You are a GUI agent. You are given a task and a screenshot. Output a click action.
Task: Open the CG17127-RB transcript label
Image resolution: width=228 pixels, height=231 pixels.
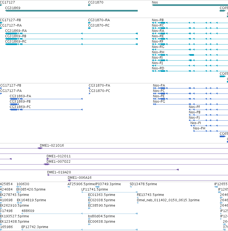pyautogui.click(x=10, y=20)
